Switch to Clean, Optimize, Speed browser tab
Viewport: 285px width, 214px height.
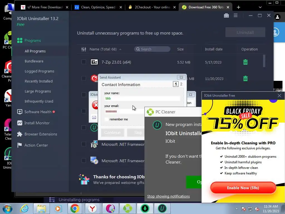point(98,7)
